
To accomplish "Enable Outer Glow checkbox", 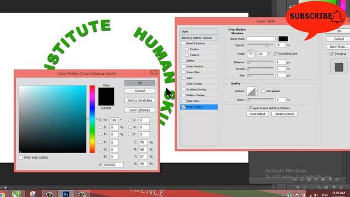I will click(183, 101).
